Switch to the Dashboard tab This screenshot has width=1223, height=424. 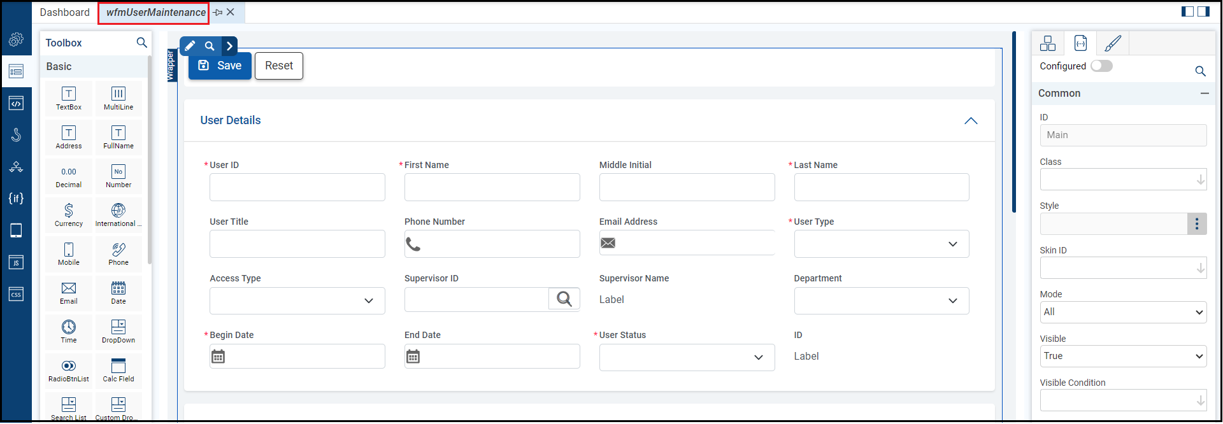[x=65, y=12]
